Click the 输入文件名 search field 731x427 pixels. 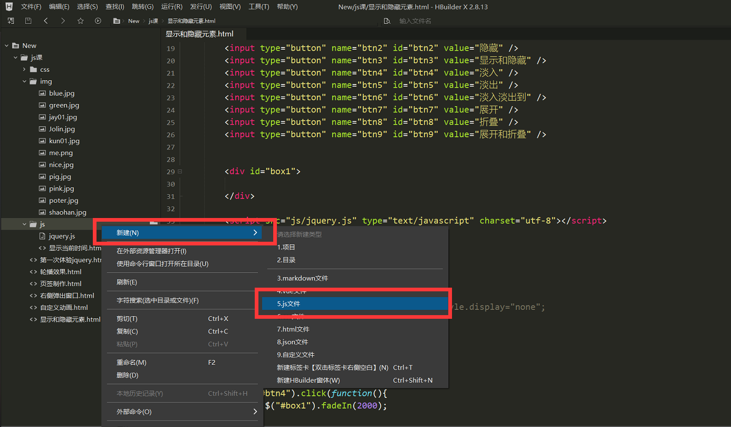(415, 21)
